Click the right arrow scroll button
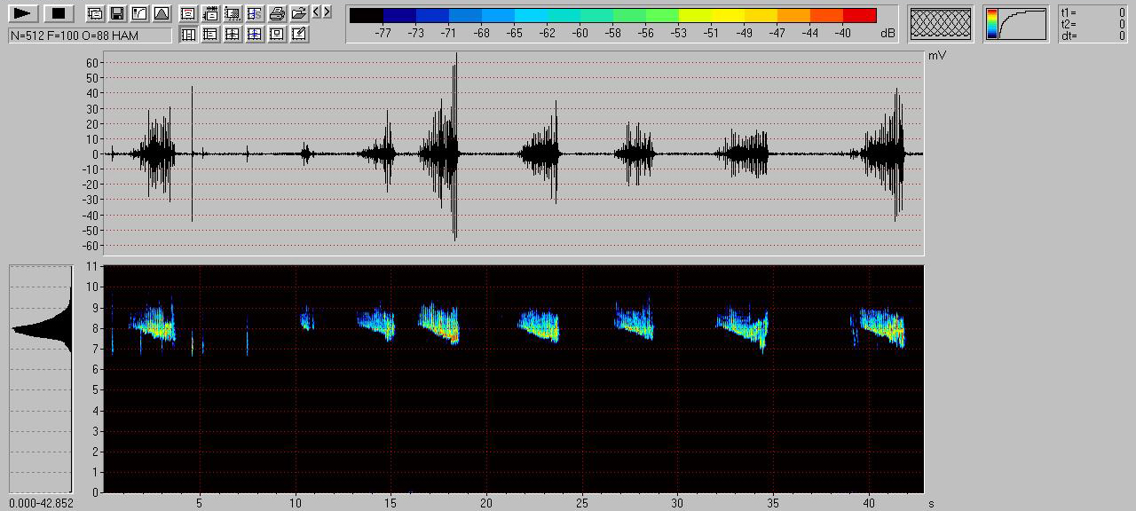Screen dimensions: 1136x511 pyautogui.click(x=327, y=12)
